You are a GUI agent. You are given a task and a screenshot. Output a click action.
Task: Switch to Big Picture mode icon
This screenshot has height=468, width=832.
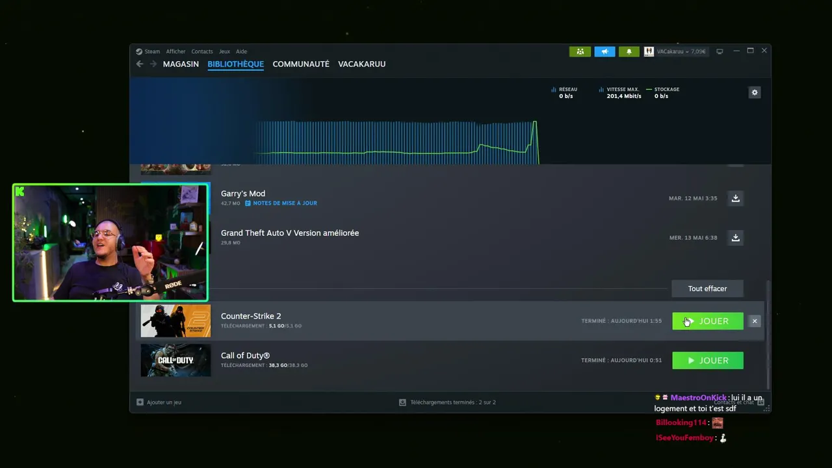[720, 51]
